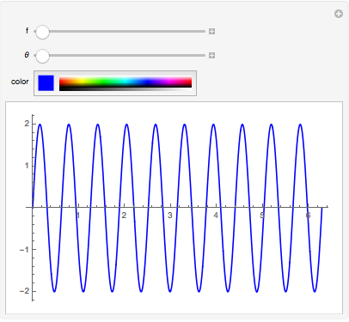Pick yellow in the color spectrum bar
The width and height of the screenshot is (349, 322).
click(82, 82)
